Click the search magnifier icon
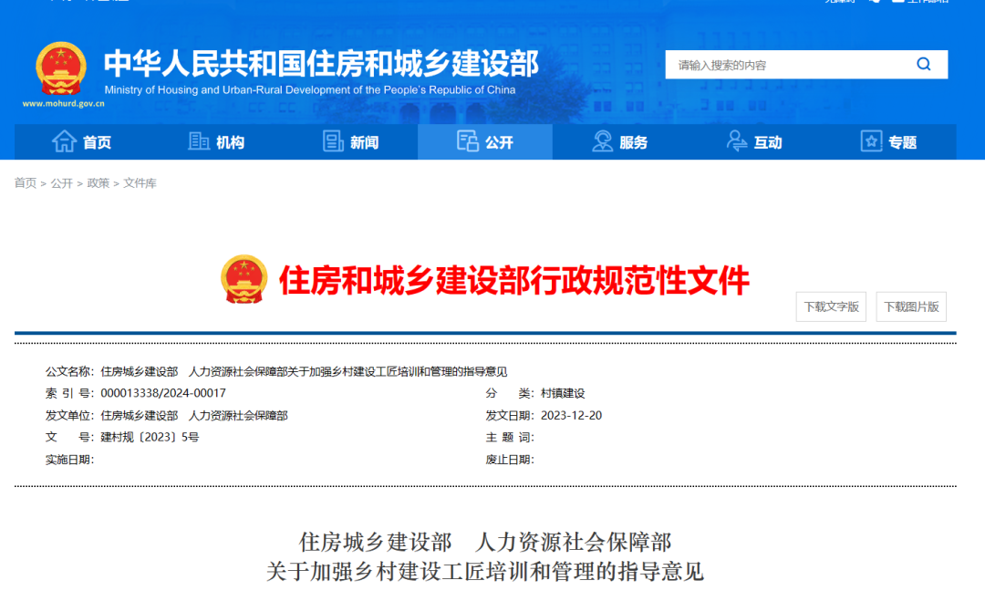Screen dimensions: 985x591 [x=923, y=64]
